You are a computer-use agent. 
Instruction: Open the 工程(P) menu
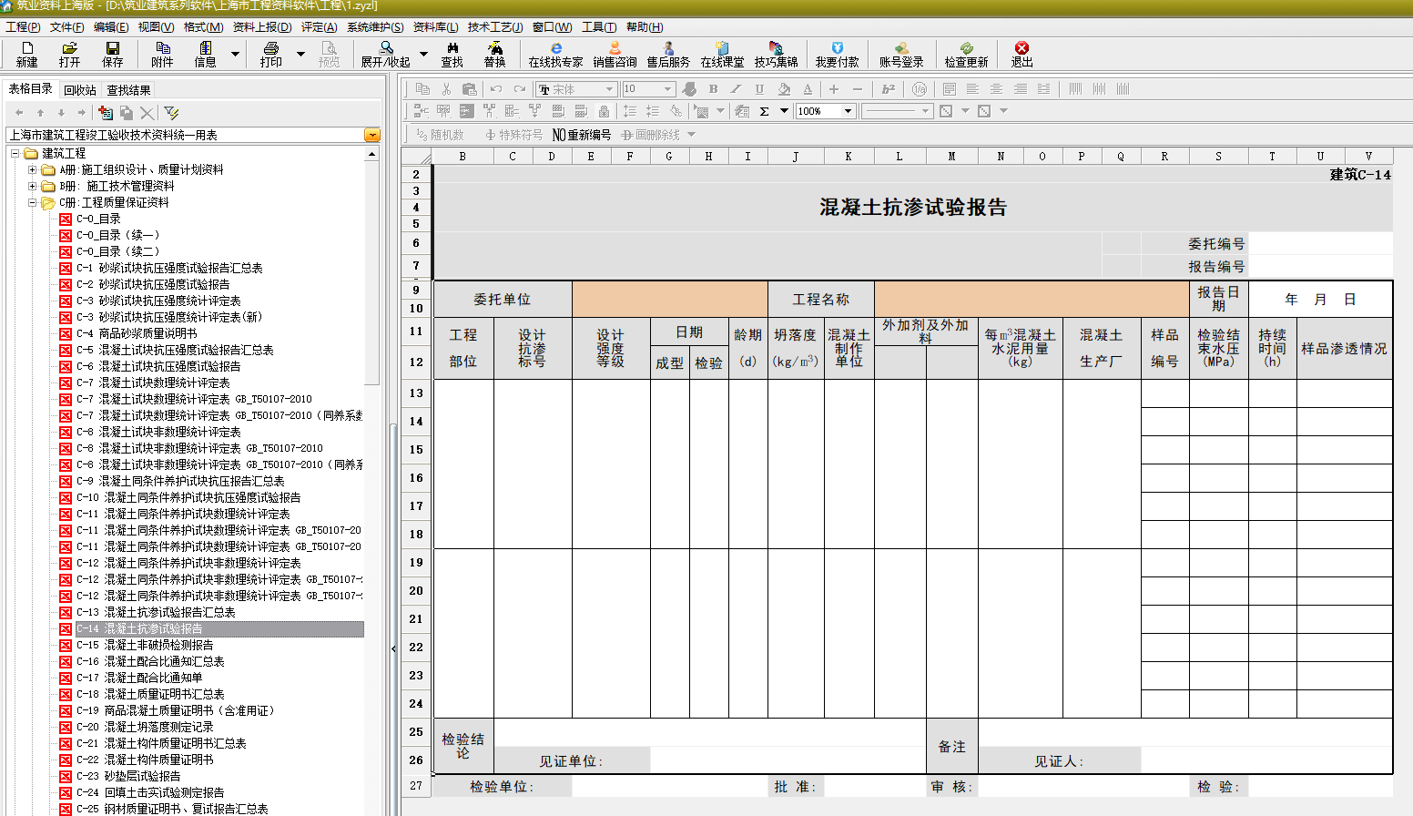[23, 27]
